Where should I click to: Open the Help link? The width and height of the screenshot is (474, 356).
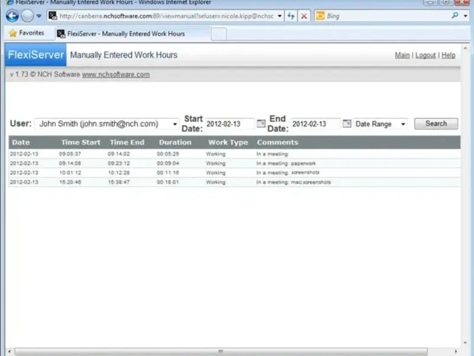(x=449, y=55)
